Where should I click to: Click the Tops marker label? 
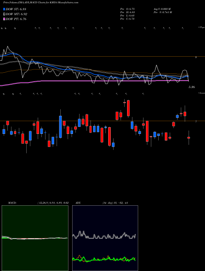pos(202,28)
